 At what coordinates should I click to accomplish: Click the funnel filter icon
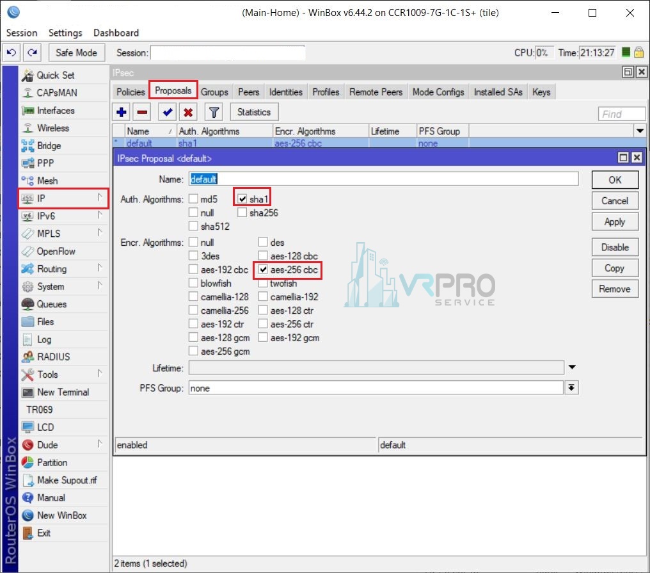coord(214,112)
